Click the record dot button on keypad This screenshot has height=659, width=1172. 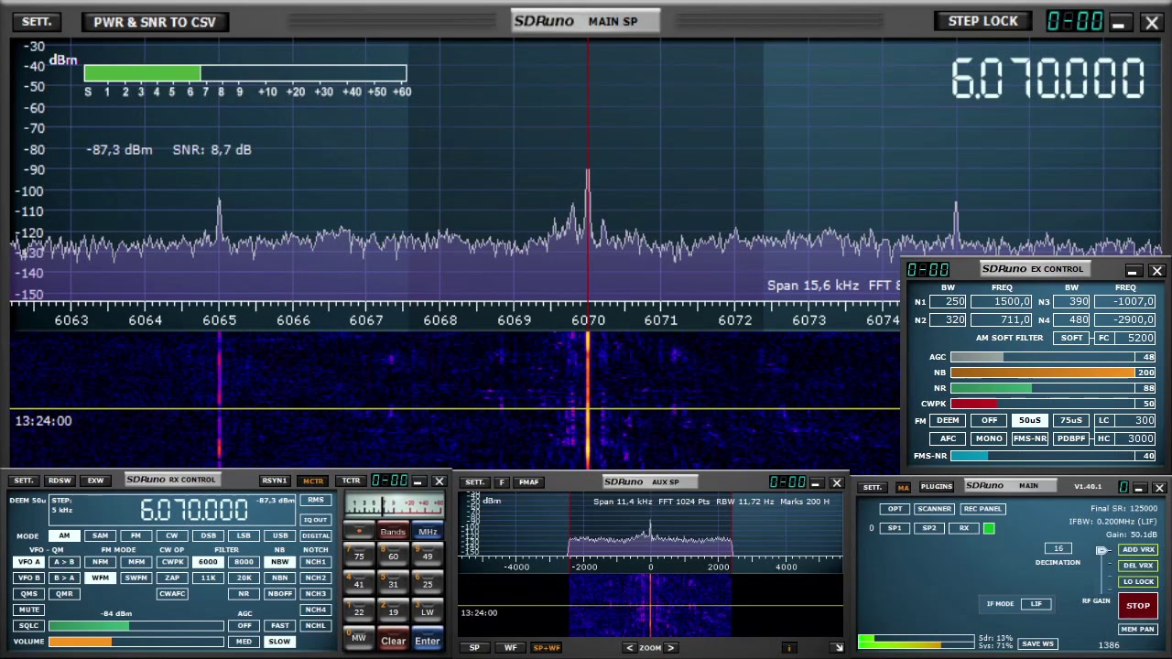(359, 531)
